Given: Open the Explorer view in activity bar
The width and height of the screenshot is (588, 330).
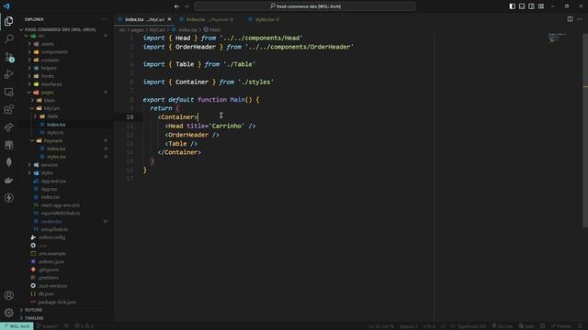Looking at the screenshot, I should (9, 21).
